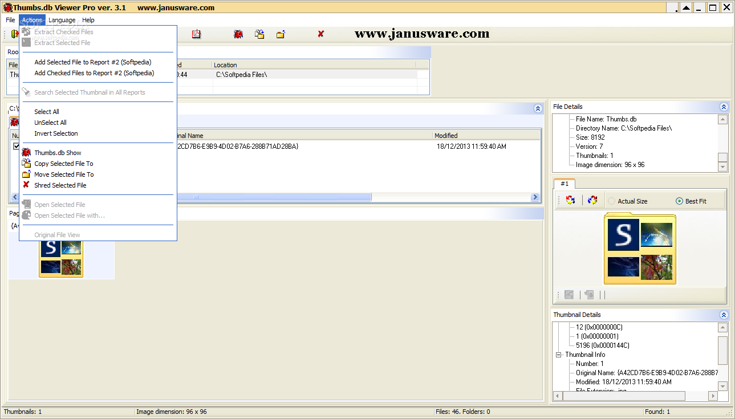Choose Move Selected File To entry
The width and height of the screenshot is (735, 419).
98,174
